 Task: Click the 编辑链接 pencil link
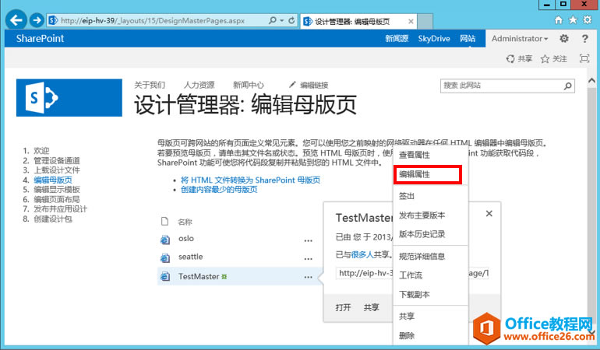(x=309, y=85)
